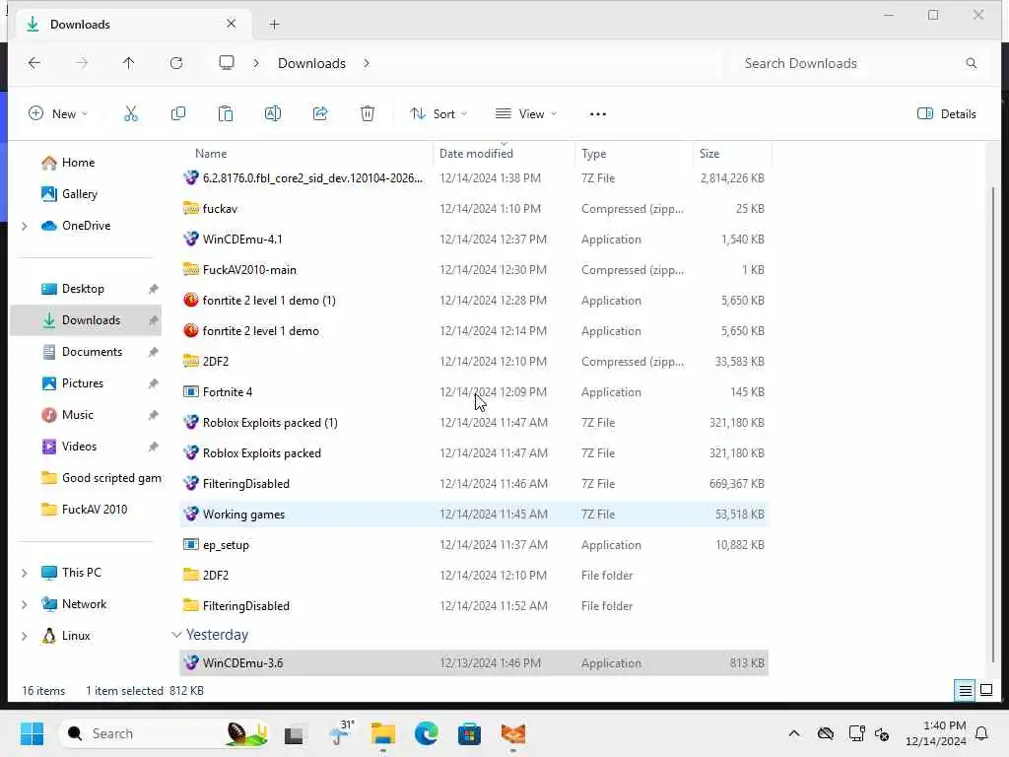Click the Paste clipboard icon
Image resolution: width=1009 pixels, height=757 pixels.
pyautogui.click(x=226, y=114)
